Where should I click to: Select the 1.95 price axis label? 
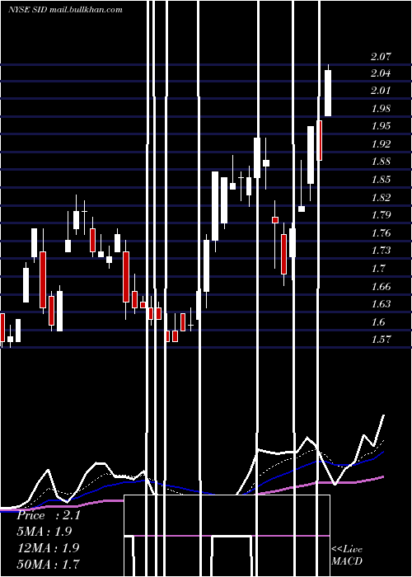click(x=381, y=126)
